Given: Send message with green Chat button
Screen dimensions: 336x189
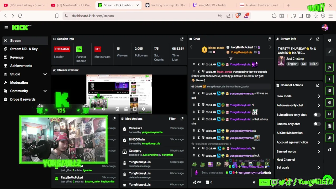Looking at the screenshot, I should (264, 182).
